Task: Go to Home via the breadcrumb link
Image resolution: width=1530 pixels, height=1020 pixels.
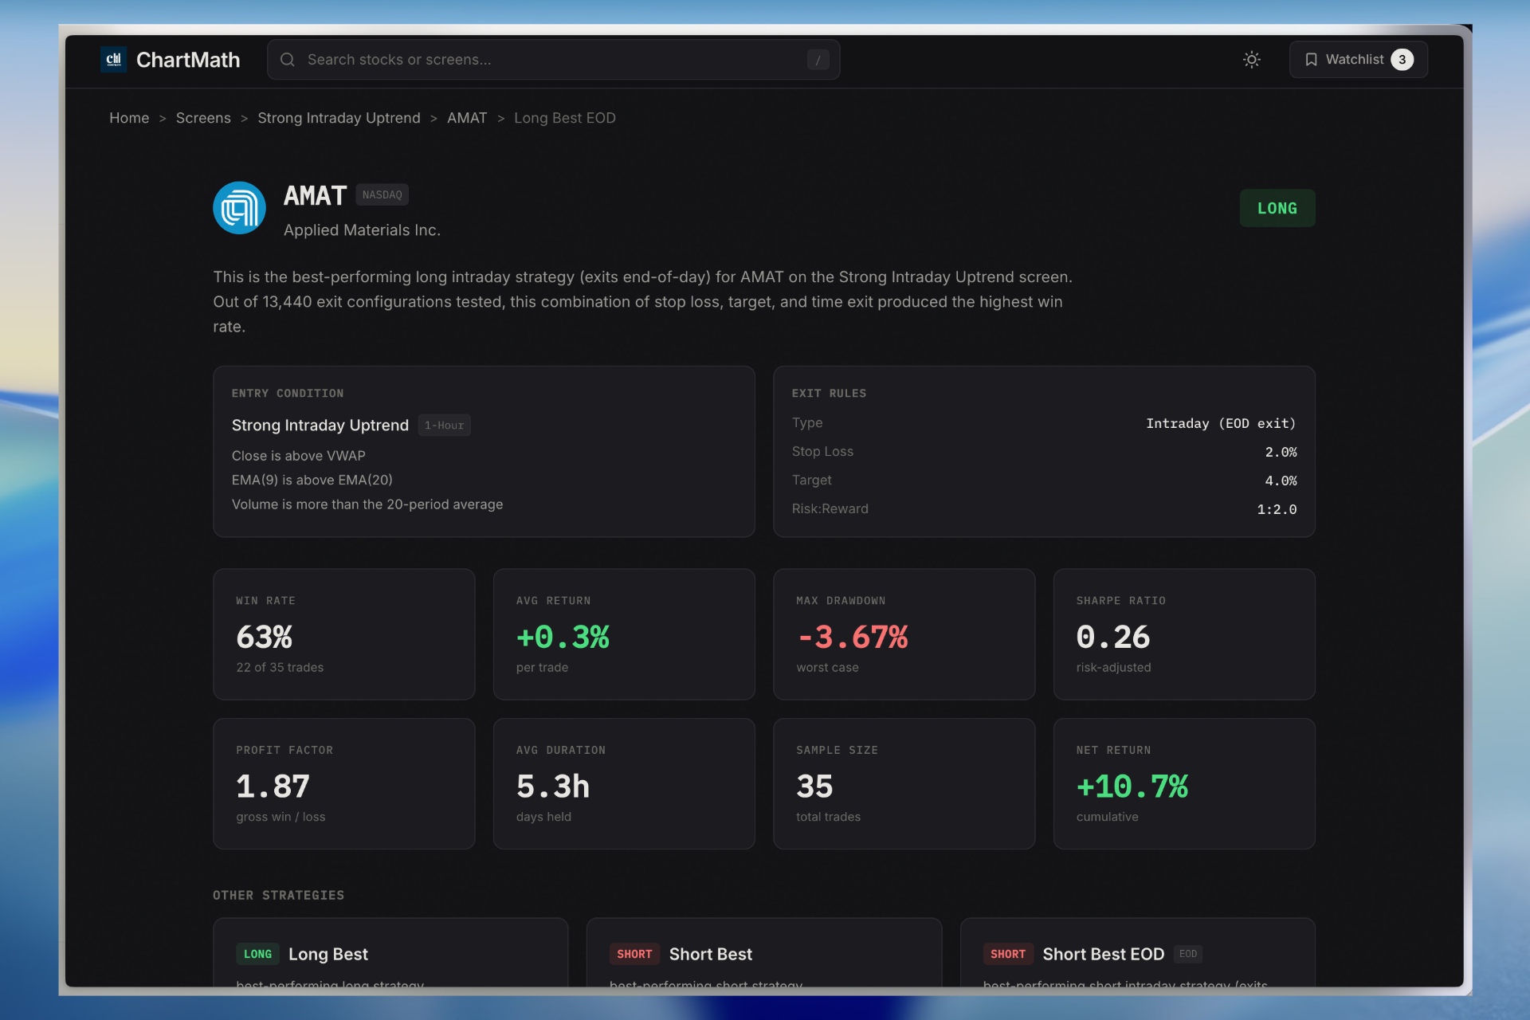Action: [x=129, y=117]
